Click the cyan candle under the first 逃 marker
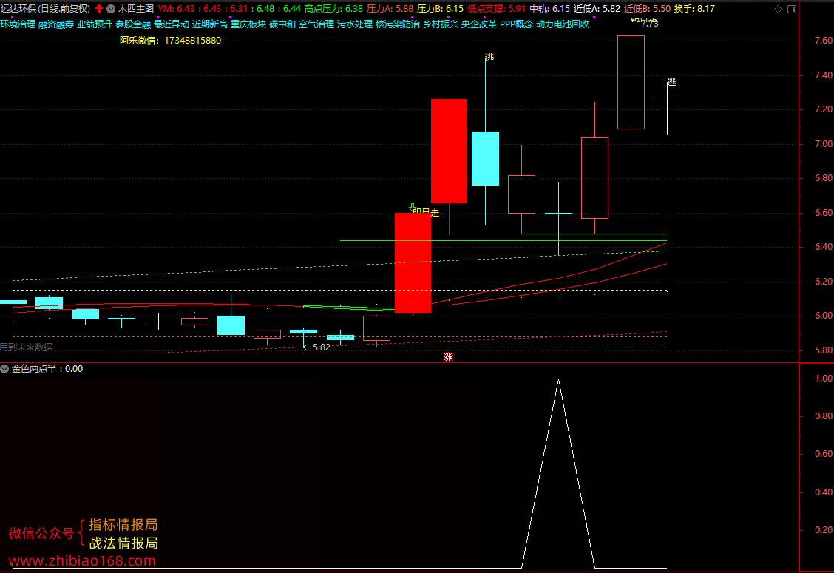 (485, 158)
